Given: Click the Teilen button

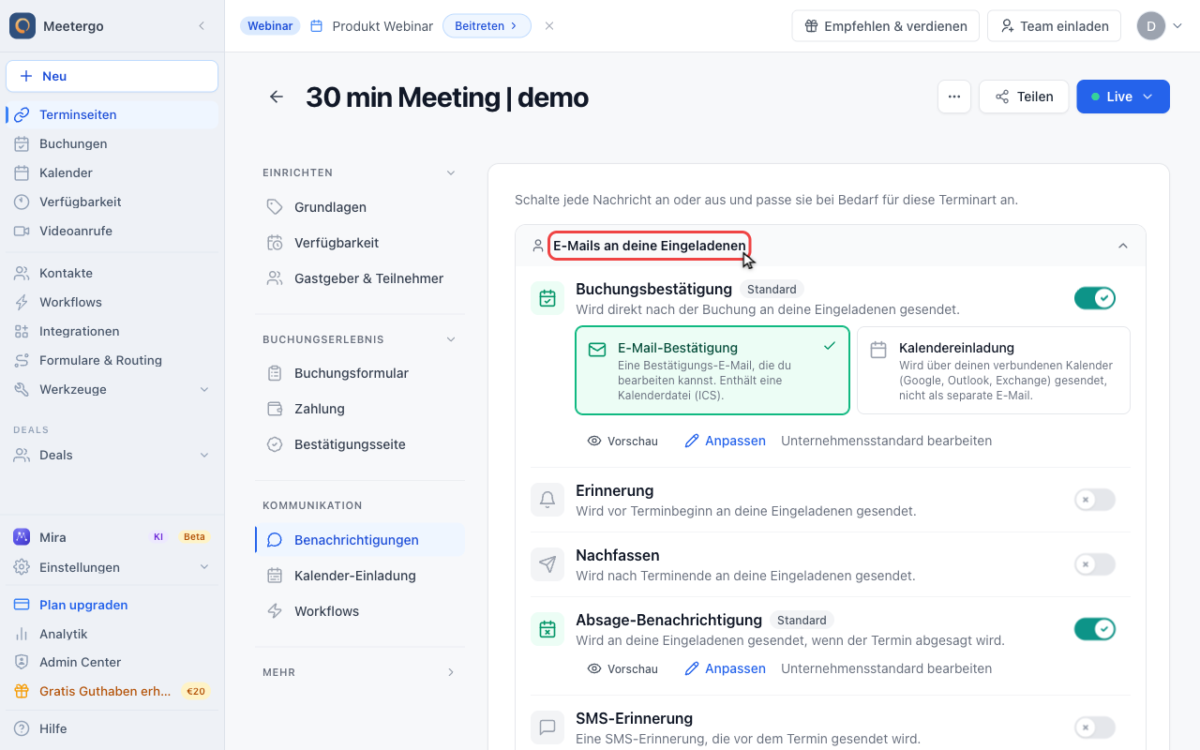Looking at the screenshot, I should pos(1024,97).
